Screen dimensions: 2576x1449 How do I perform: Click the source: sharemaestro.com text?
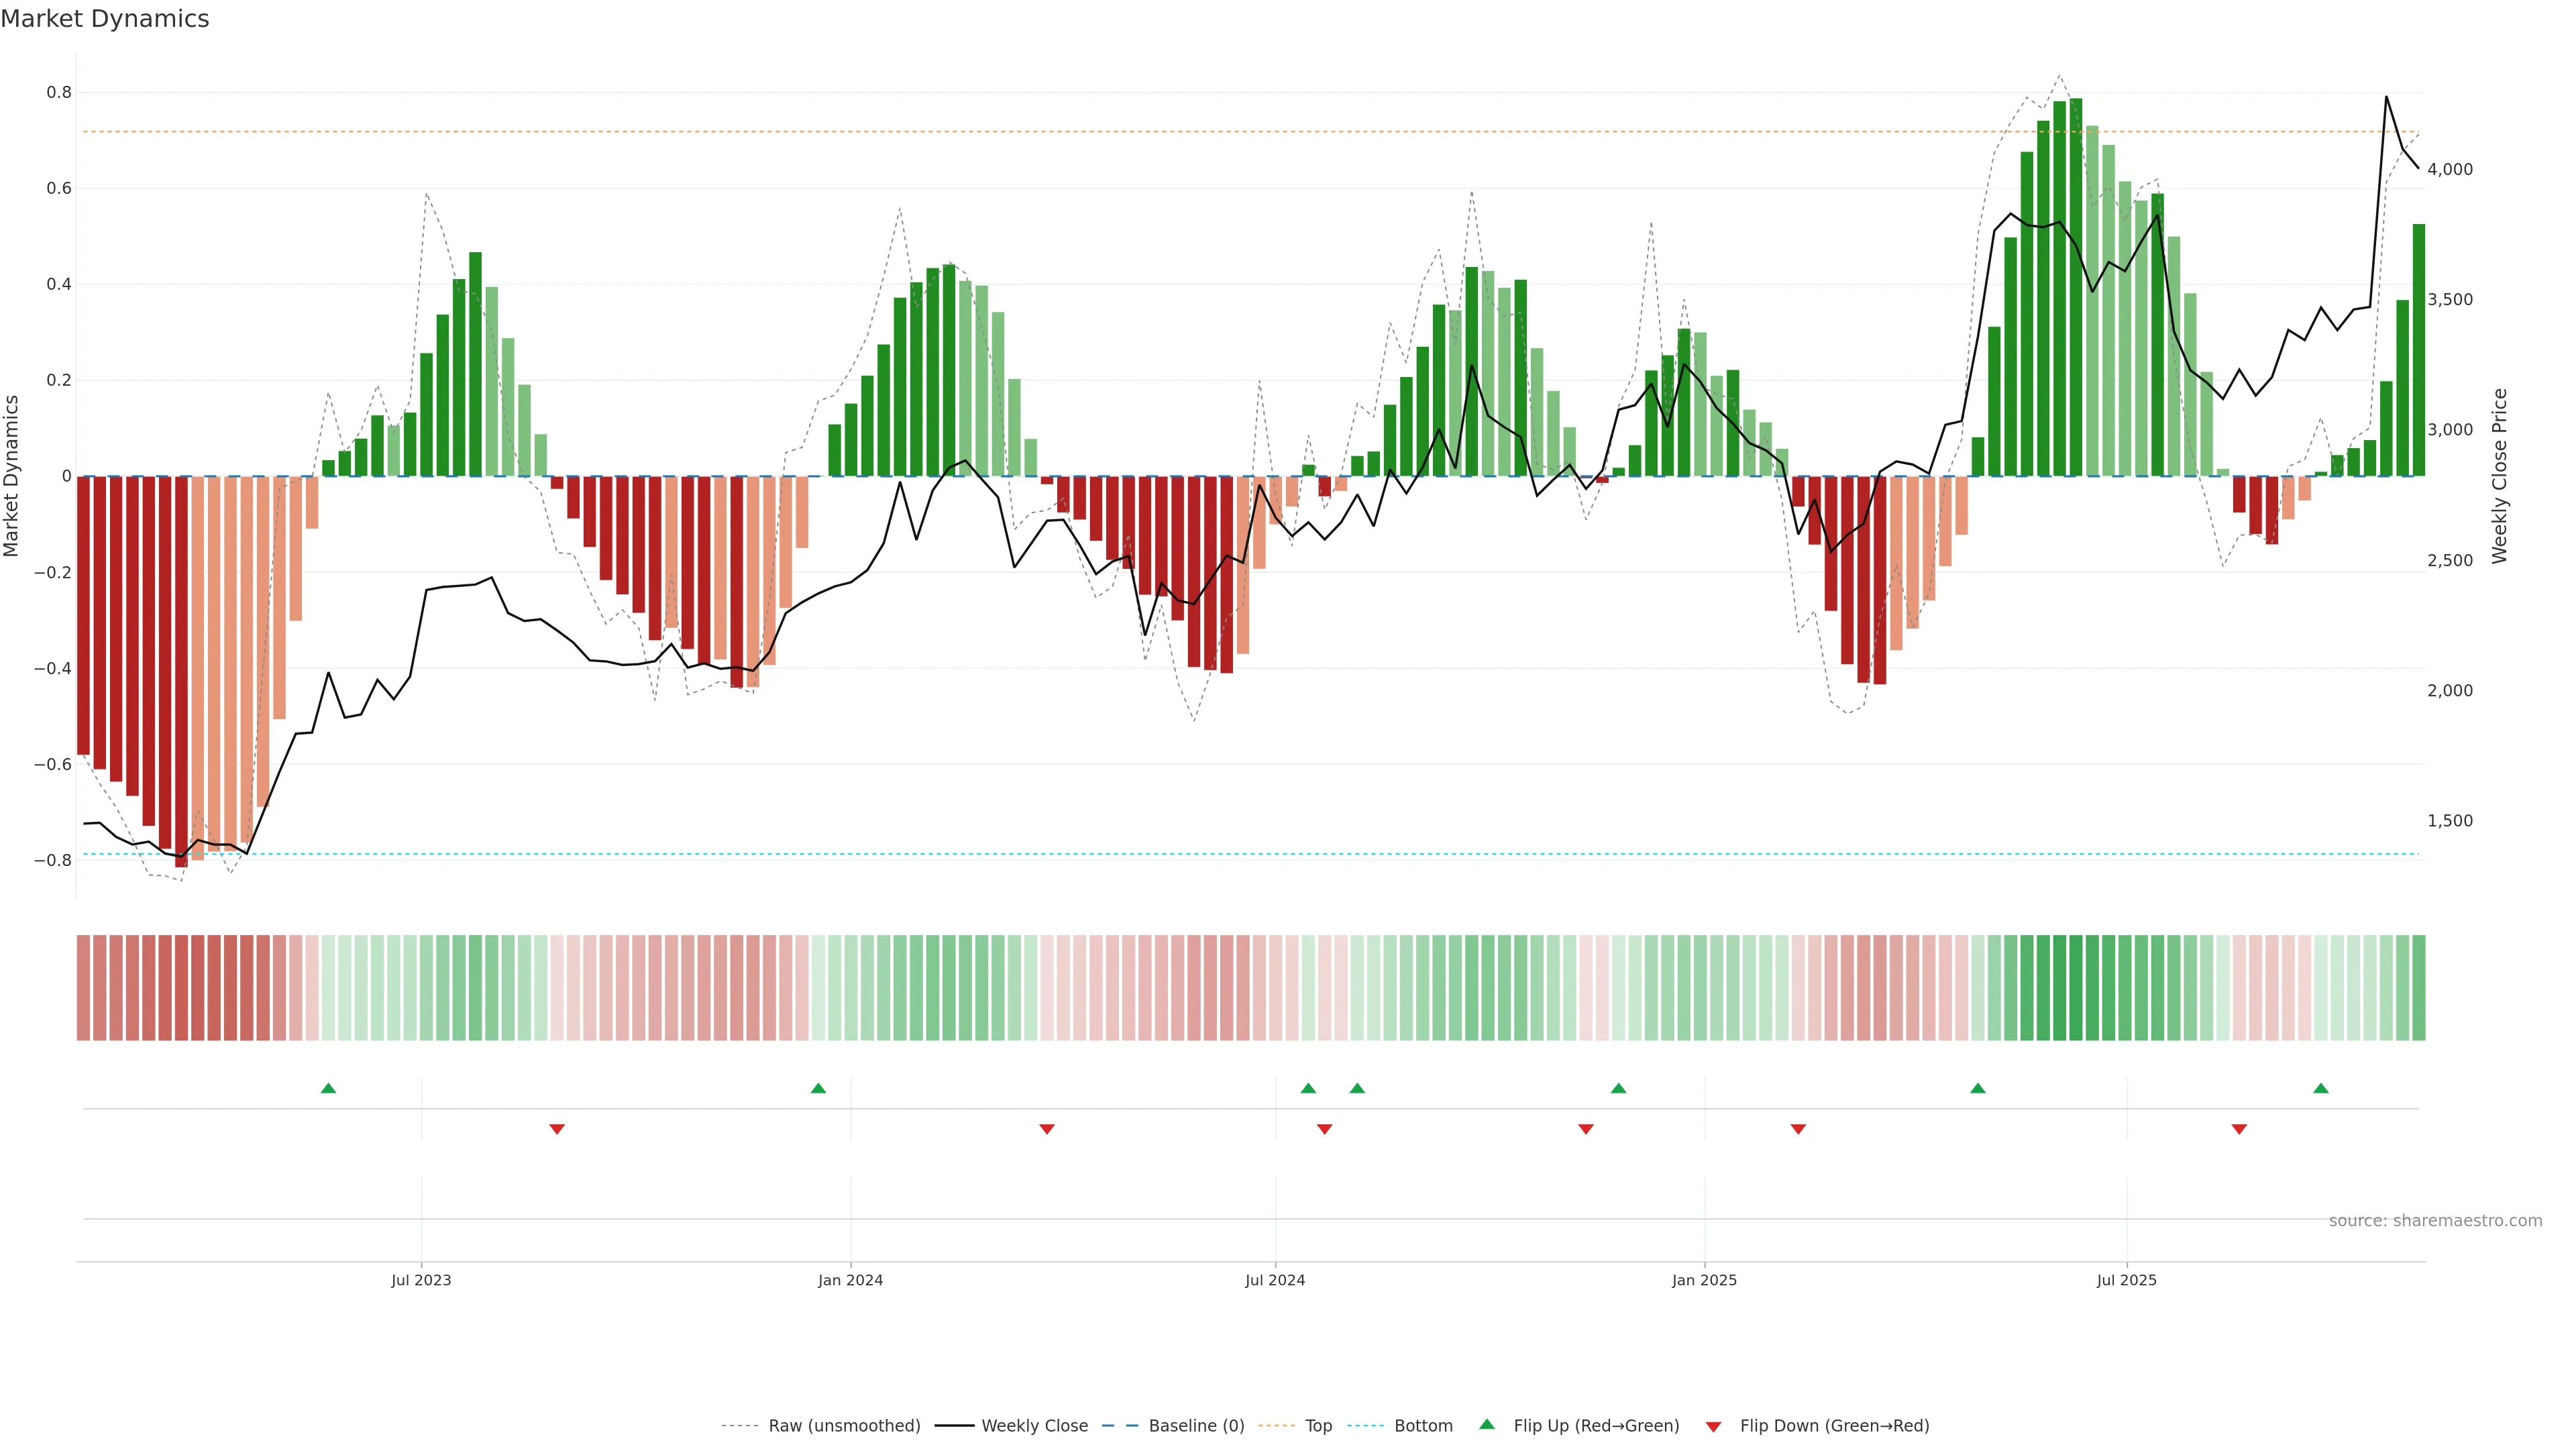click(x=2435, y=1221)
